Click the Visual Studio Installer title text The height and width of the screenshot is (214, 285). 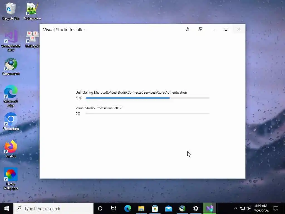click(64, 30)
